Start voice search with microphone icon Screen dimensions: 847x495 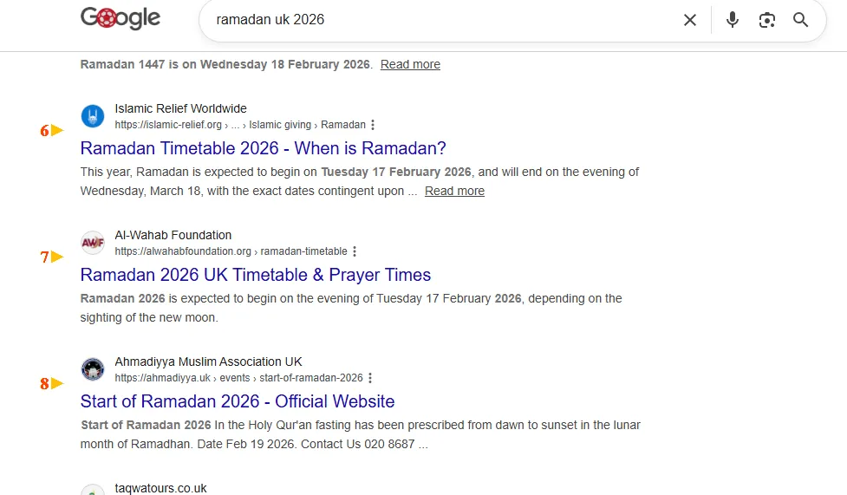732,20
